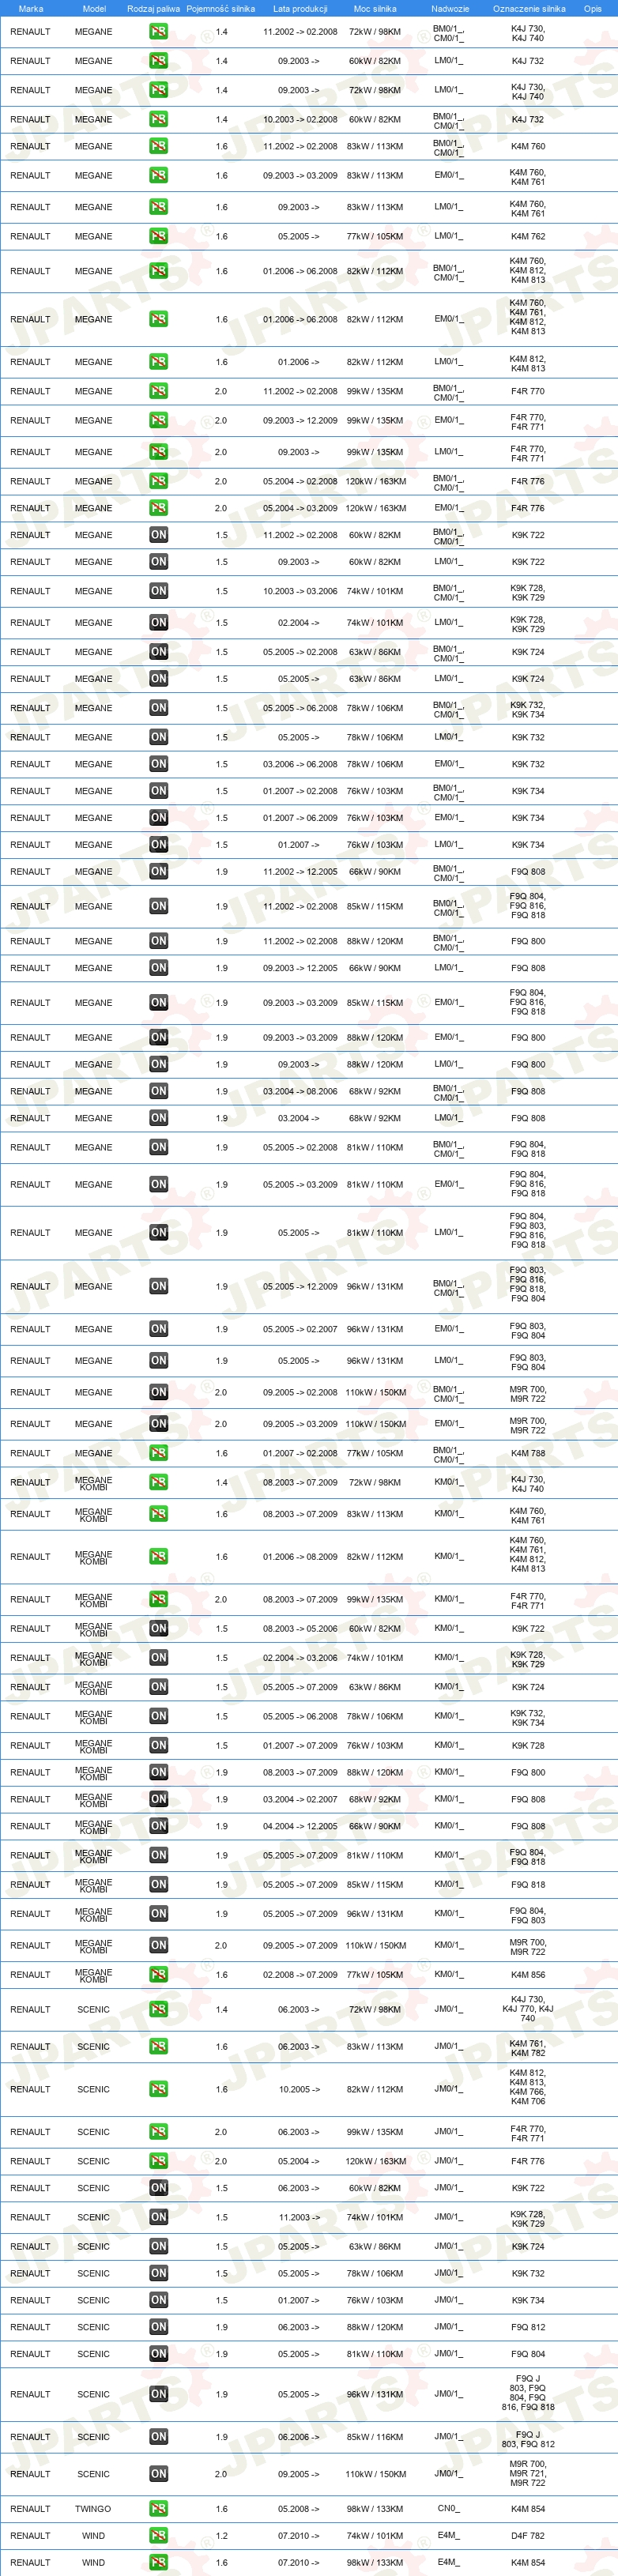Image resolution: width=618 pixels, height=2576 pixels.
Task: Click the Rodzaj paliwa column header
Action: [154, 8]
